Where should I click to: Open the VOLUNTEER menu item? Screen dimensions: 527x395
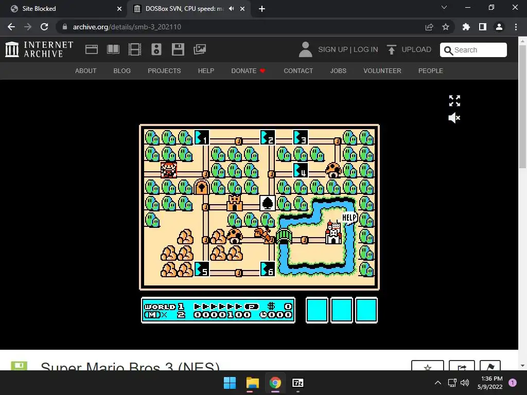(382, 71)
